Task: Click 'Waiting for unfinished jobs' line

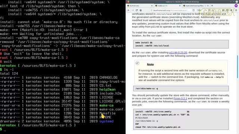Action: click(41, 34)
